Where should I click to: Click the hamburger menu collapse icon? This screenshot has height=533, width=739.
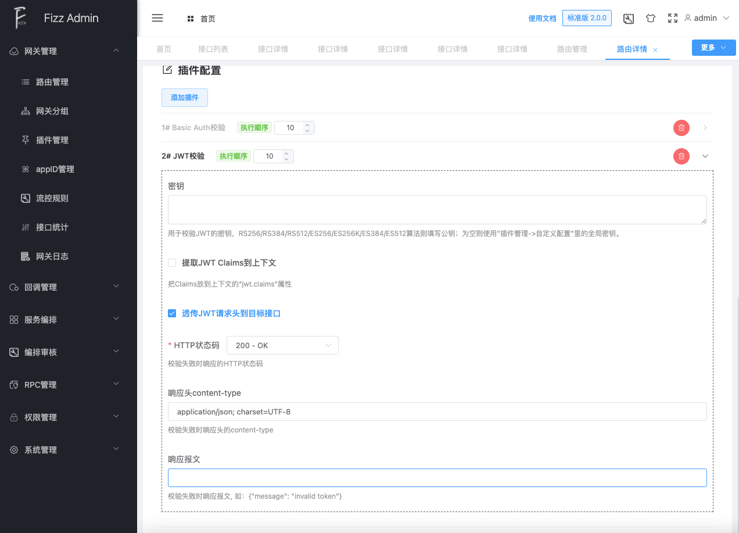coord(157,18)
